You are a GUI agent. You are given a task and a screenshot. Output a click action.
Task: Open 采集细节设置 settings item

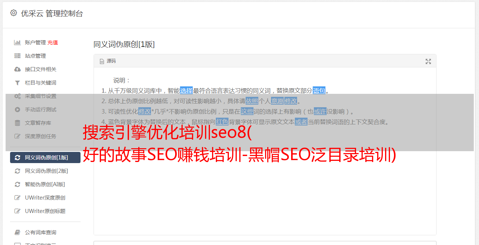(45, 96)
